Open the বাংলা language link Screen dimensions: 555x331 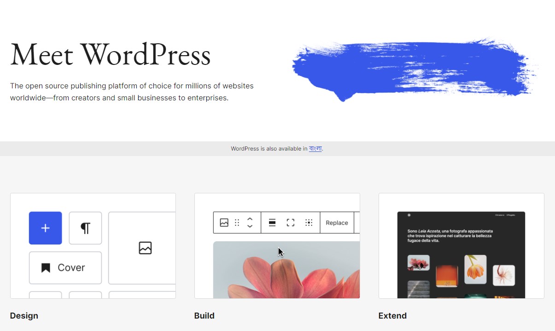[x=315, y=149]
